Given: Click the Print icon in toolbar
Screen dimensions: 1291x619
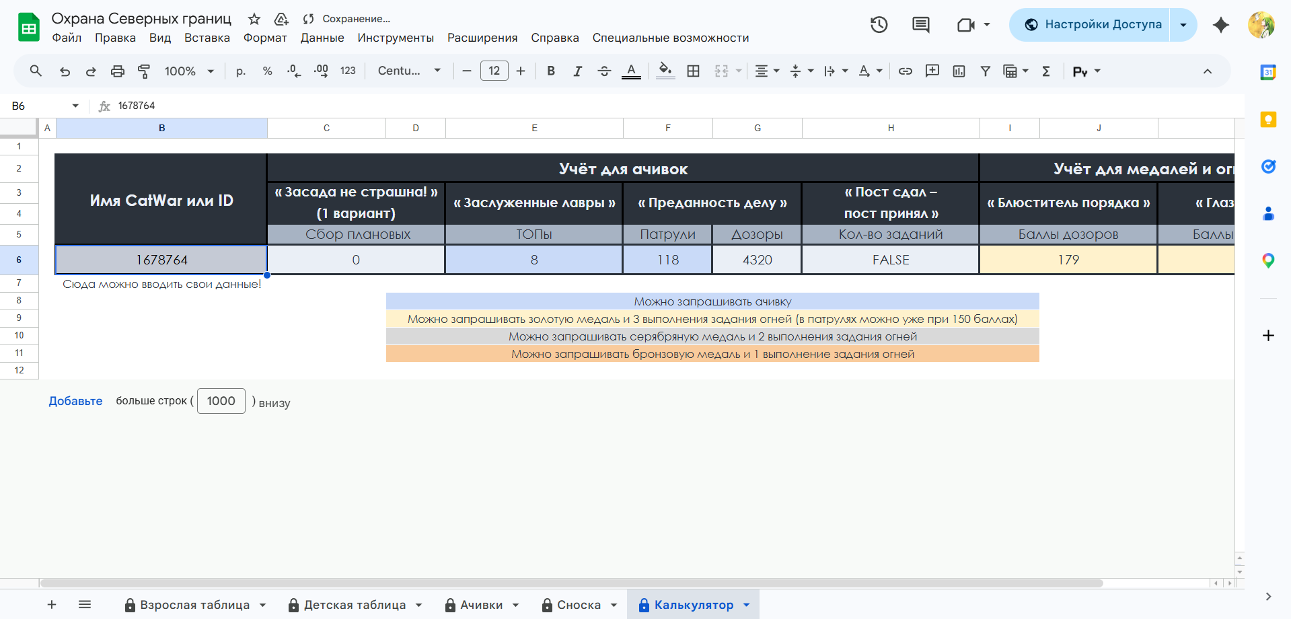Looking at the screenshot, I should tap(118, 71).
